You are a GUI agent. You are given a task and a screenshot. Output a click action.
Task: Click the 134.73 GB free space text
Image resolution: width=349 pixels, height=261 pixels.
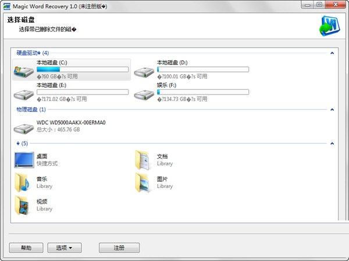coord(182,99)
